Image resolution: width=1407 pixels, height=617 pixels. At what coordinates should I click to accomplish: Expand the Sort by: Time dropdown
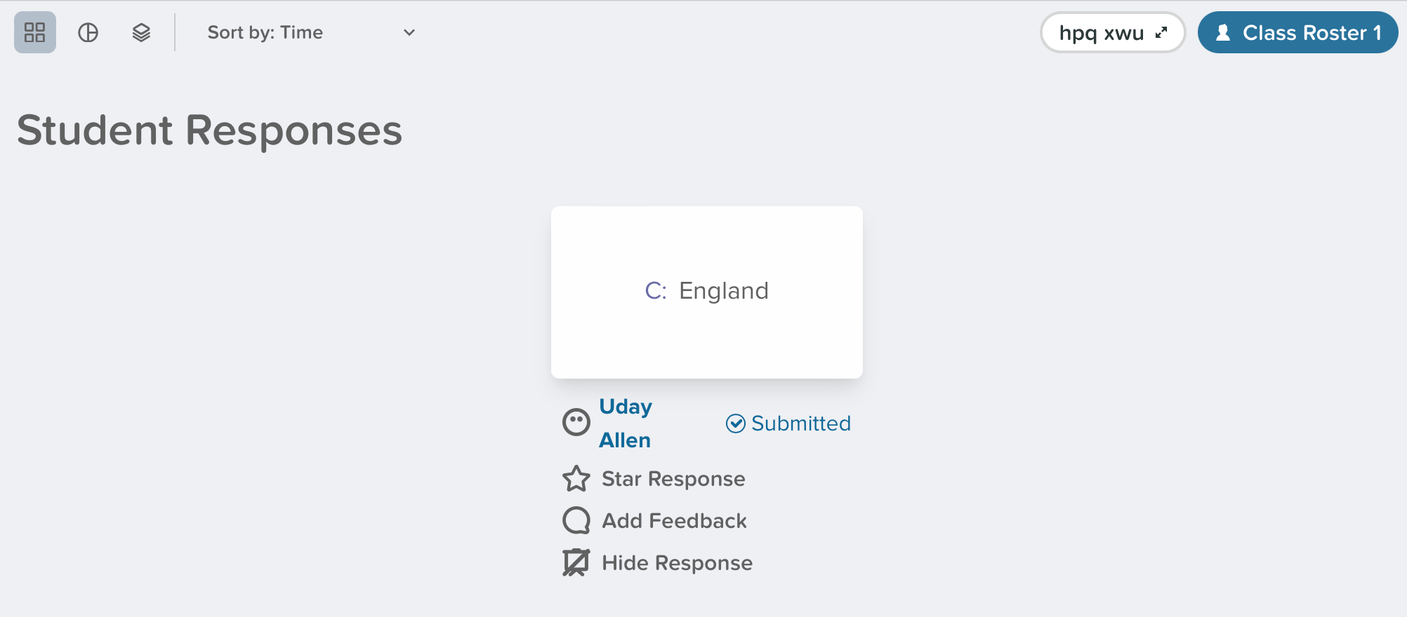[x=312, y=32]
